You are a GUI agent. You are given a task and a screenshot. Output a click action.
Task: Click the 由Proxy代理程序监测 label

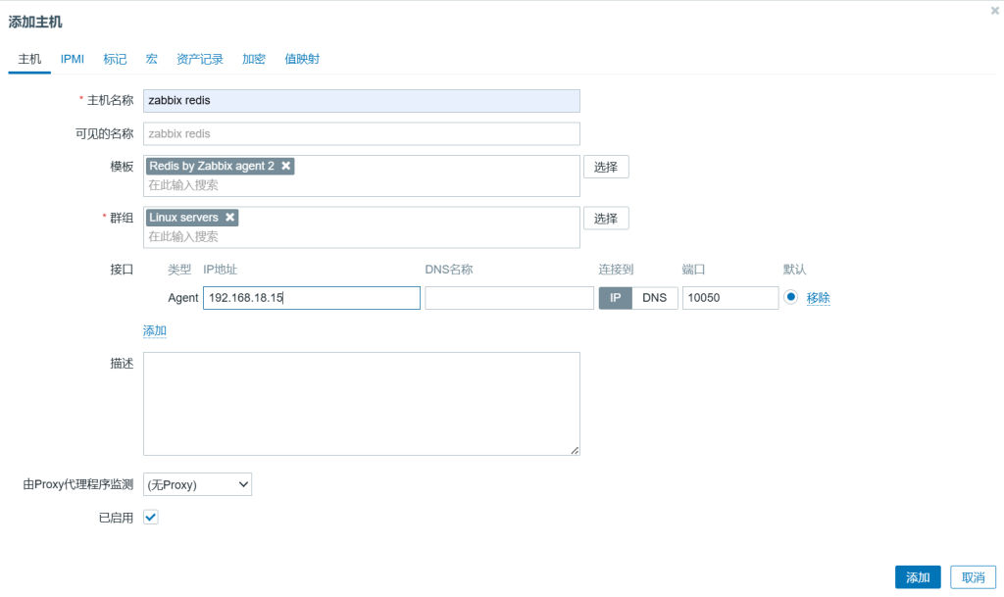pyautogui.click(x=78, y=484)
